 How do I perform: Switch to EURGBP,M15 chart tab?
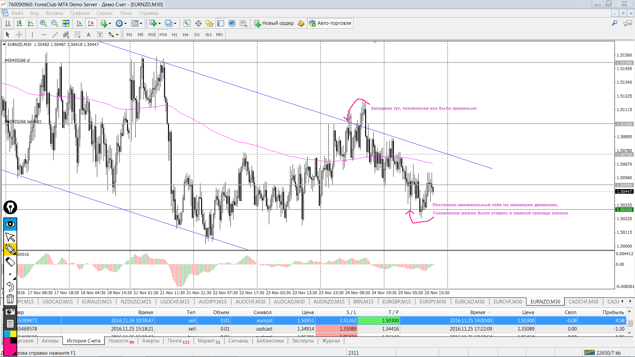(396, 301)
